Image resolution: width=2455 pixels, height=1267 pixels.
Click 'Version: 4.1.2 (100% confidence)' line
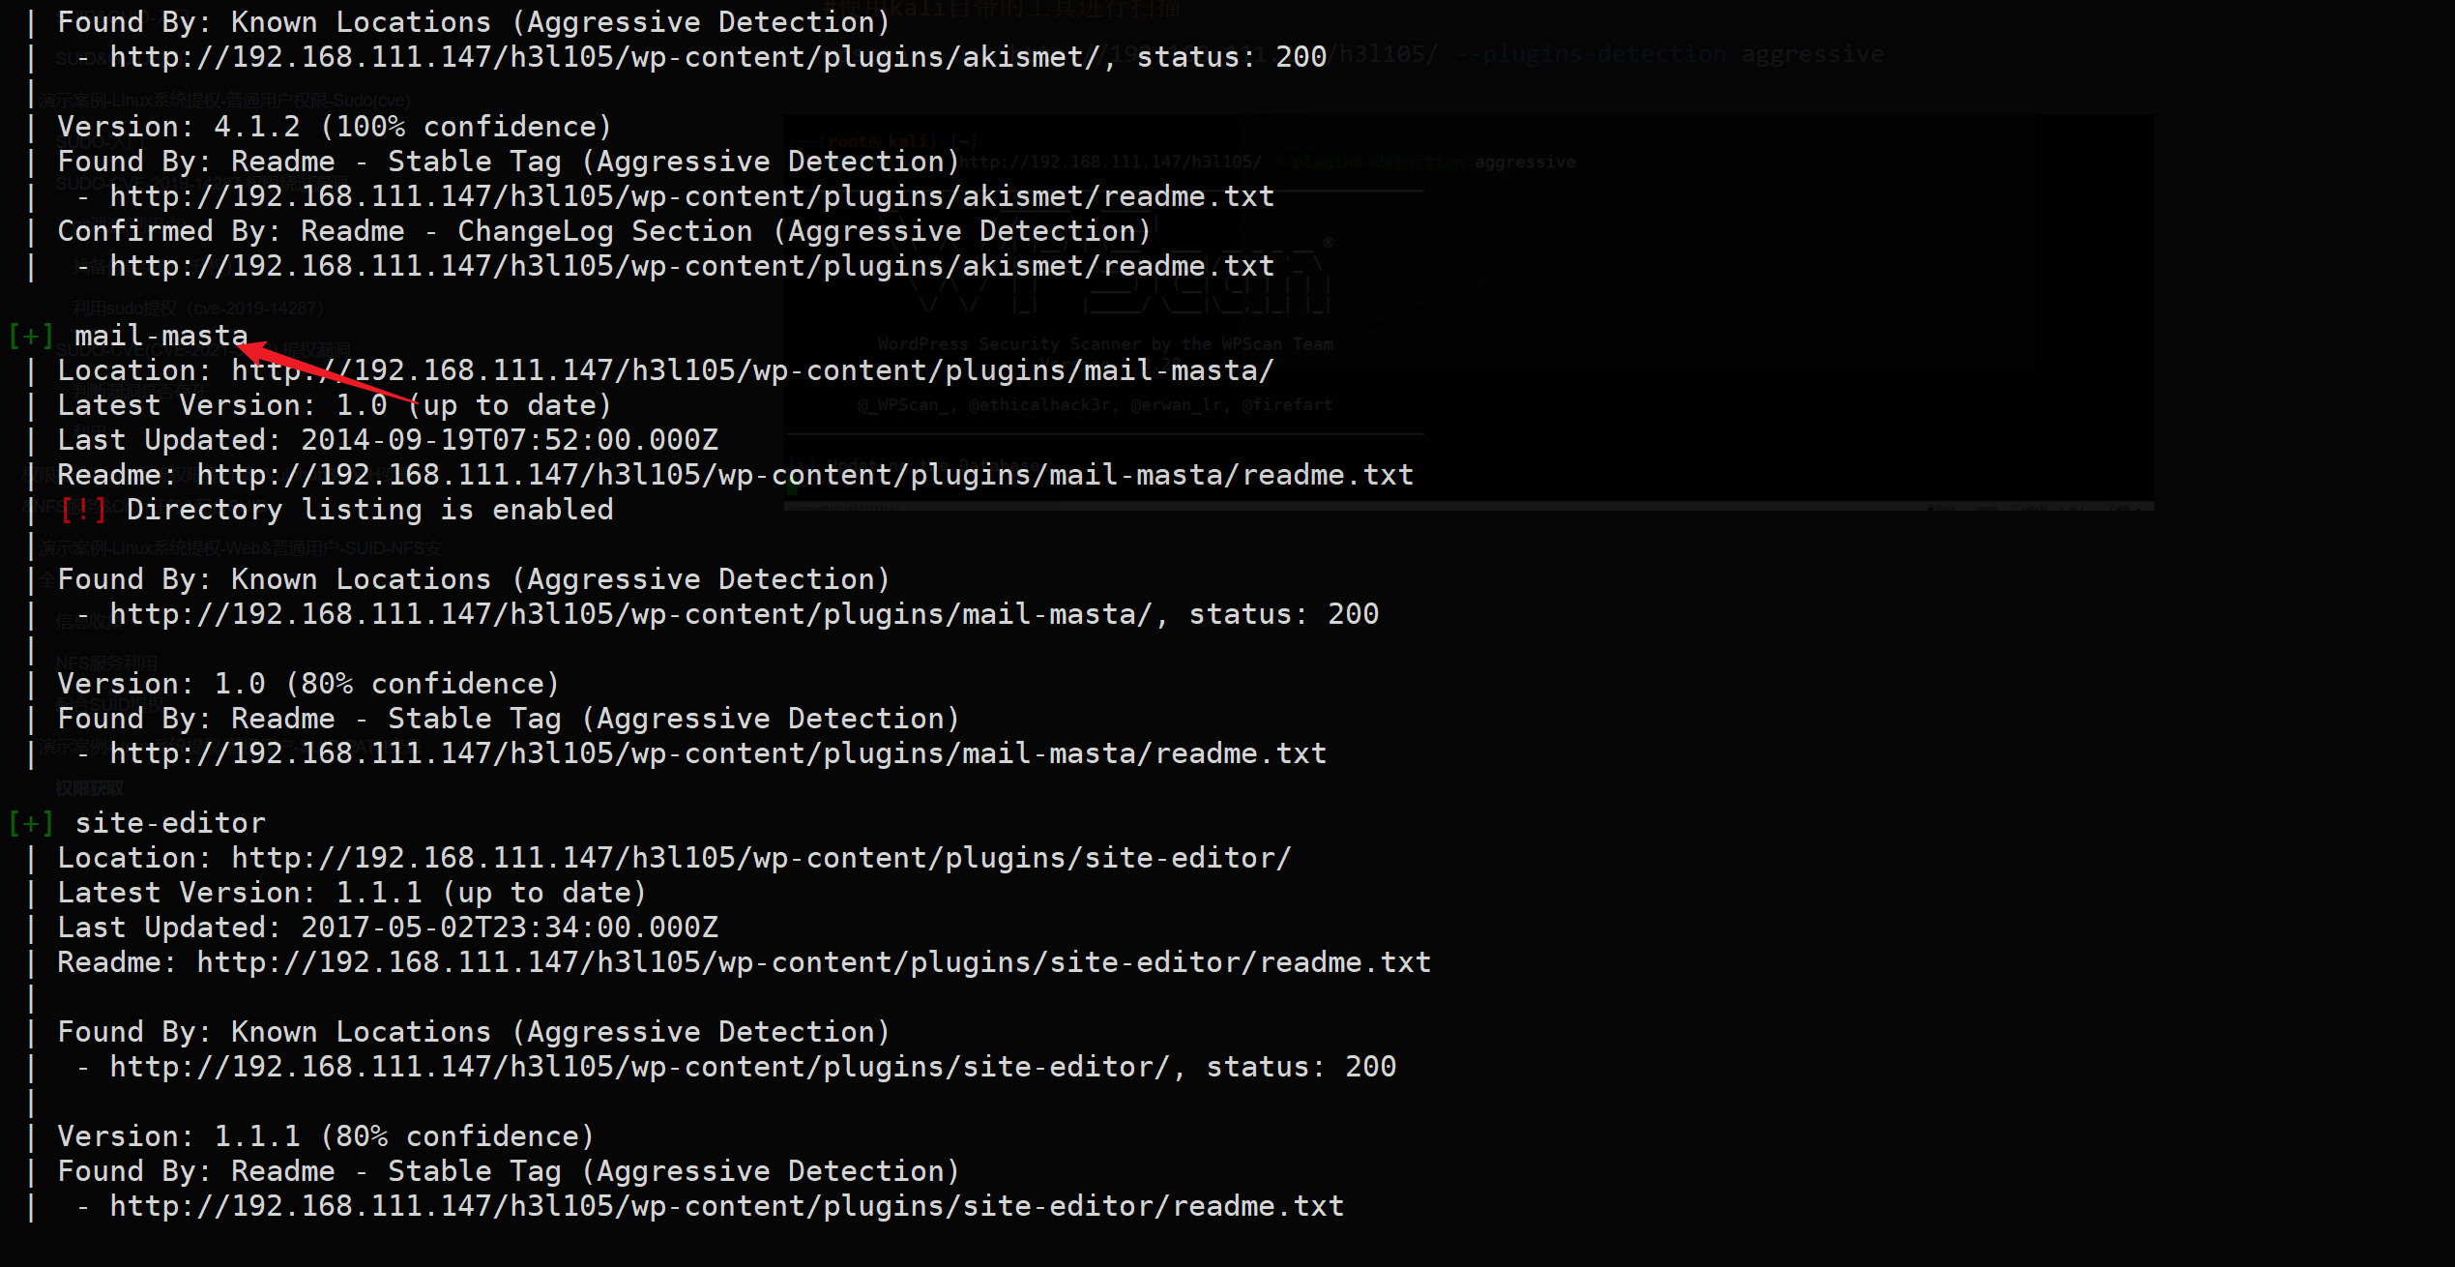(x=334, y=127)
